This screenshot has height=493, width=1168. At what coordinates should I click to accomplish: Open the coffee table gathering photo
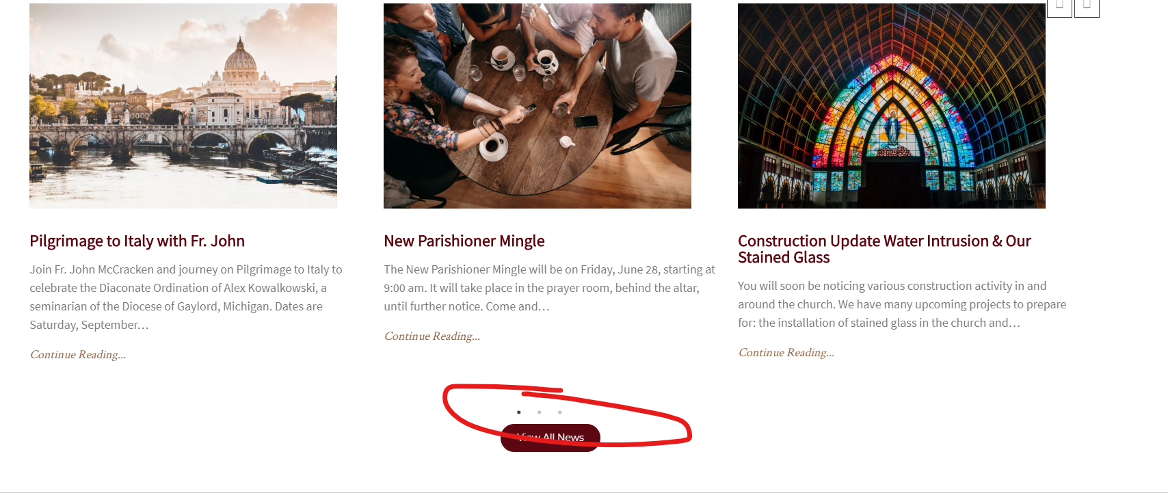coord(537,106)
